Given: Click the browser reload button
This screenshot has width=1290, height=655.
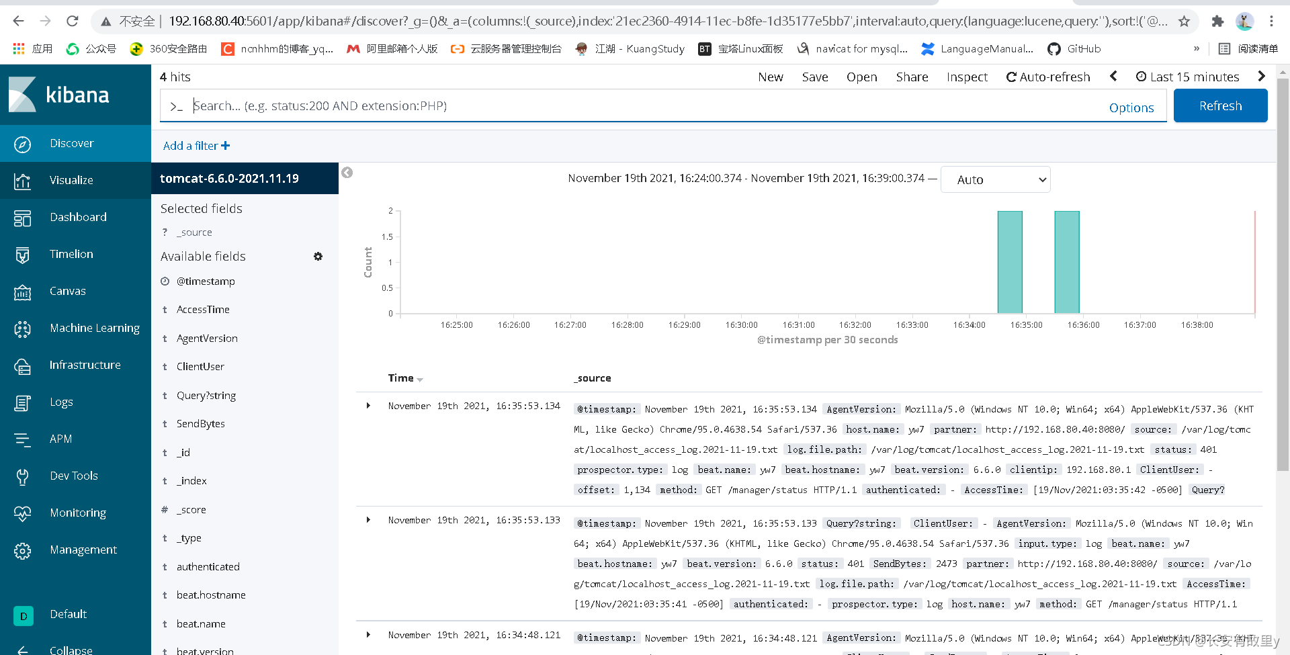Looking at the screenshot, I should [73, 21].
